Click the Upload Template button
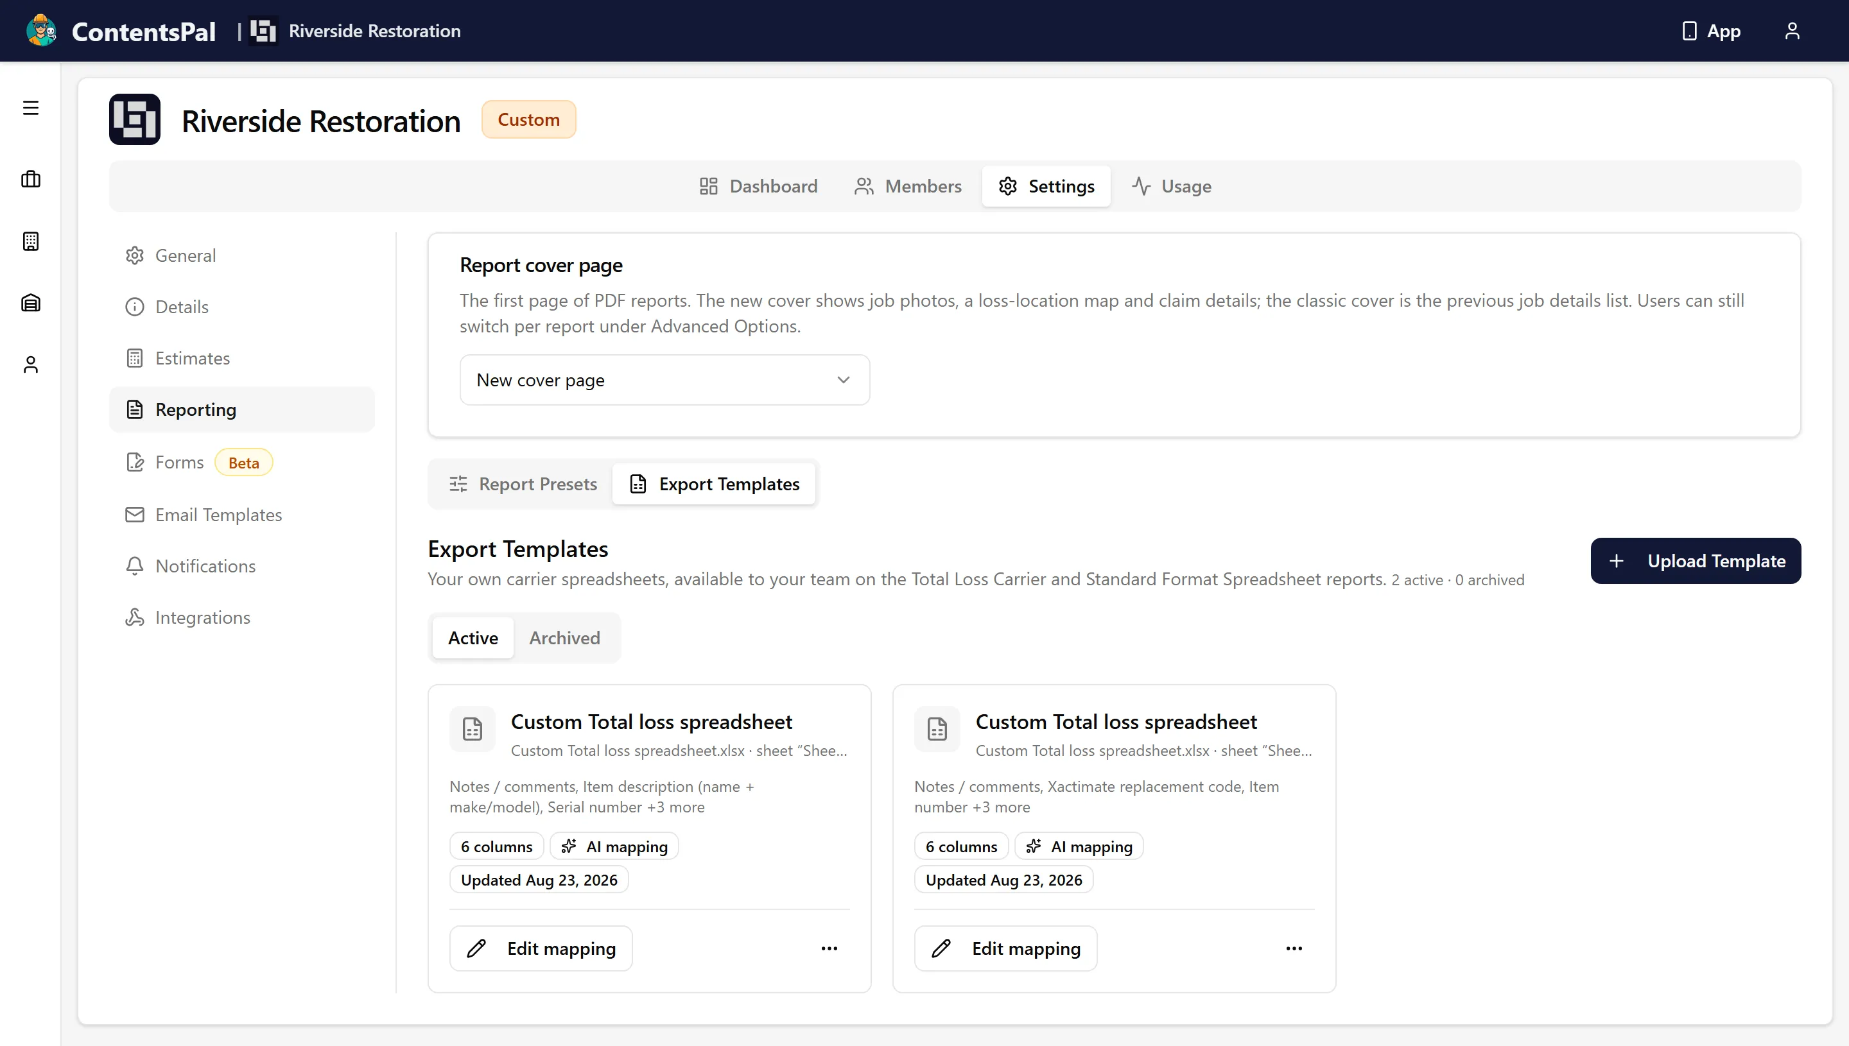This screenshot has width=1849, height=1046. coord(1696,561)
